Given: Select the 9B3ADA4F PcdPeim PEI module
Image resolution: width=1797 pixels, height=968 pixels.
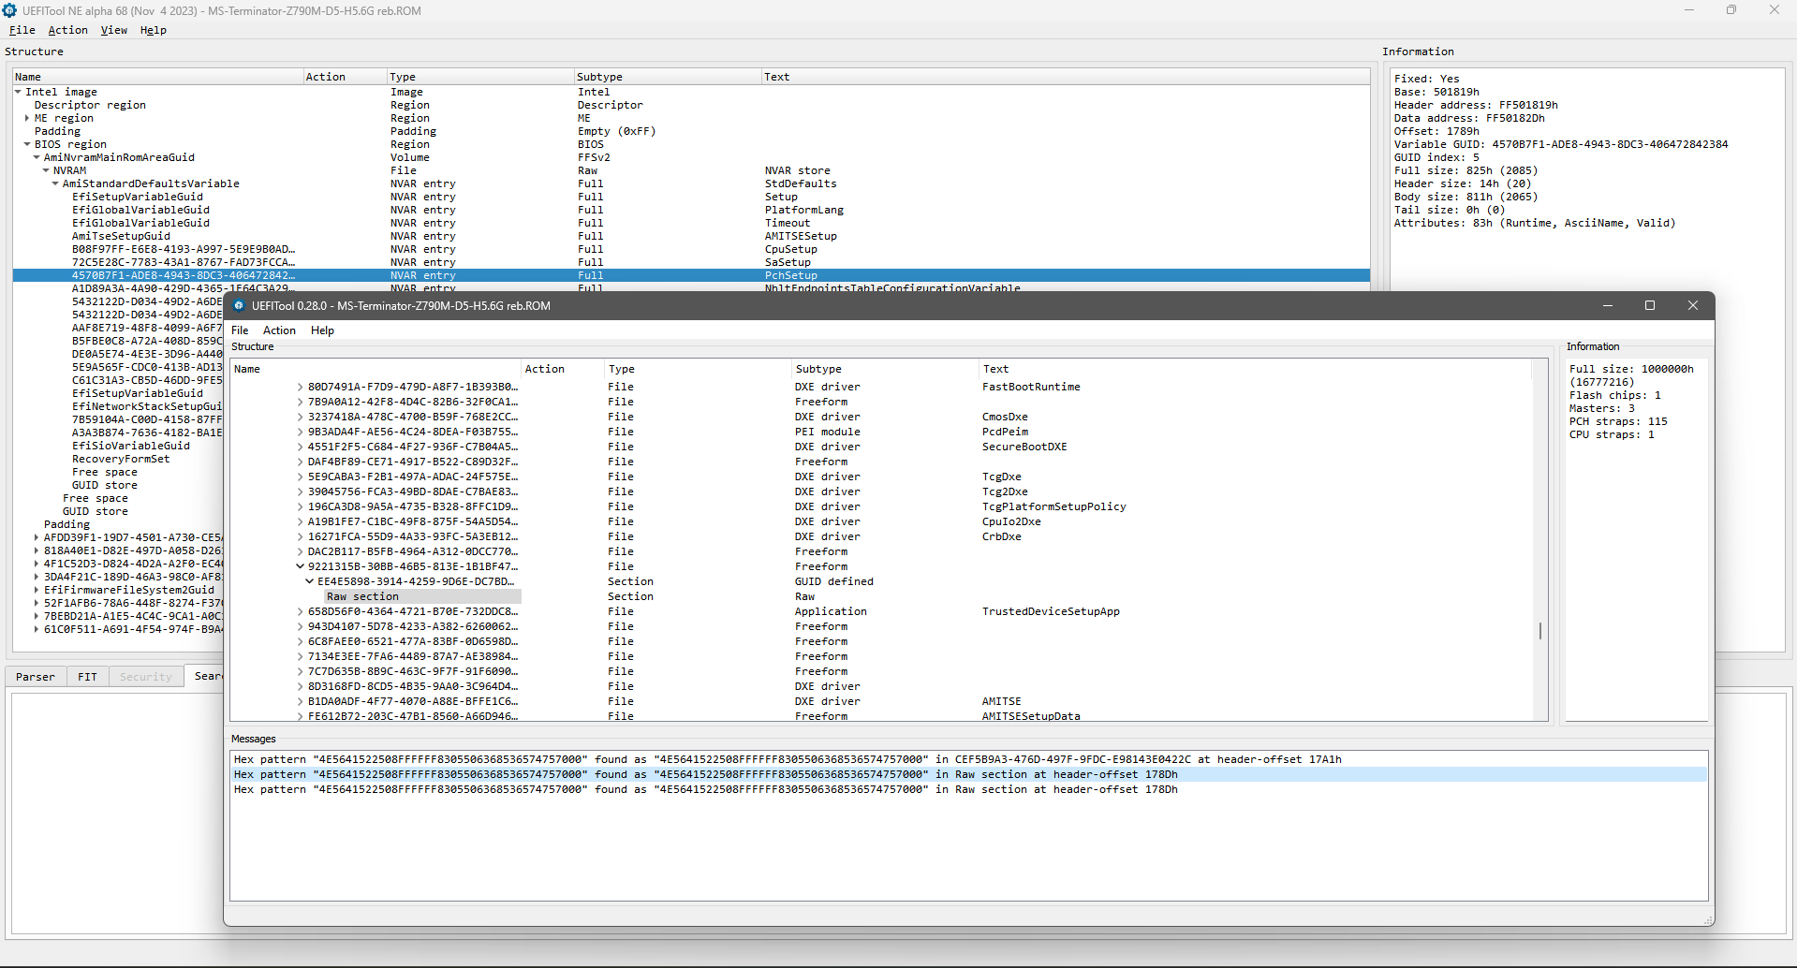Looking at the screenshot, I should pos(880,432).
